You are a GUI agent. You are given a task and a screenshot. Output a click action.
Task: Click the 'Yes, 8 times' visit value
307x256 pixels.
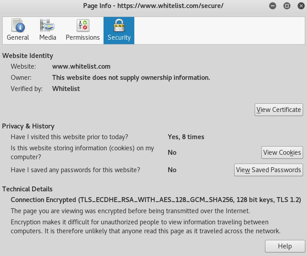tap(186, 137)
